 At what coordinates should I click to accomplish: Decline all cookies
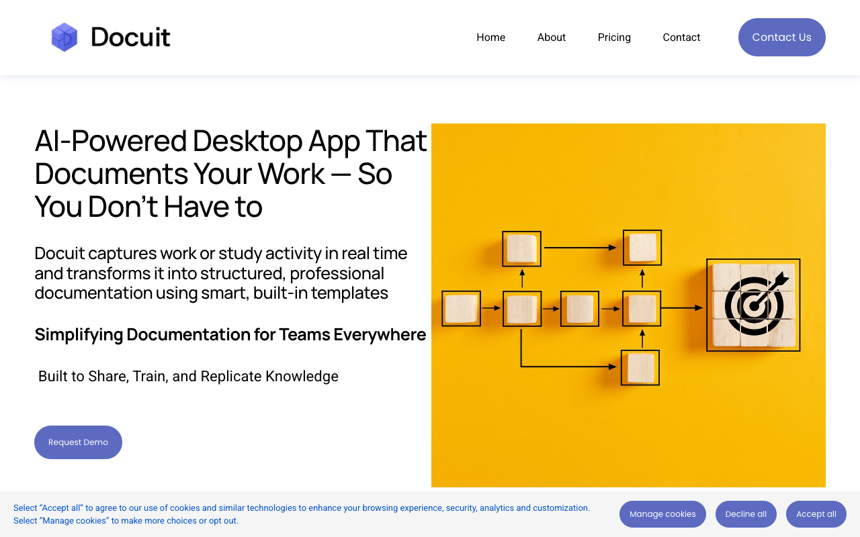[746, 514]
